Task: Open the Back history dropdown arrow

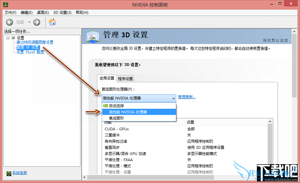Action: click(x=29, y=22)
